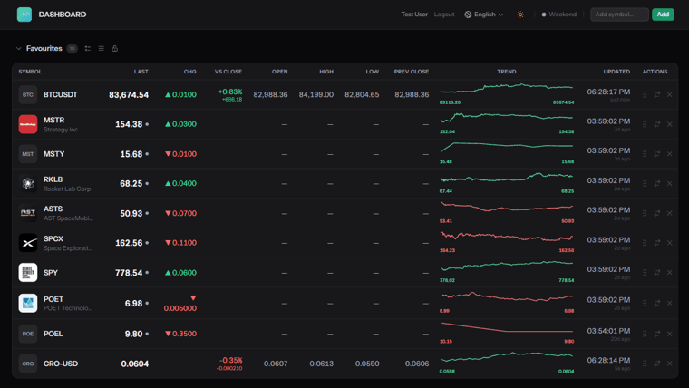Click the POET Technologies logo
Screen dimensions: 689x388
coord(28,303)
